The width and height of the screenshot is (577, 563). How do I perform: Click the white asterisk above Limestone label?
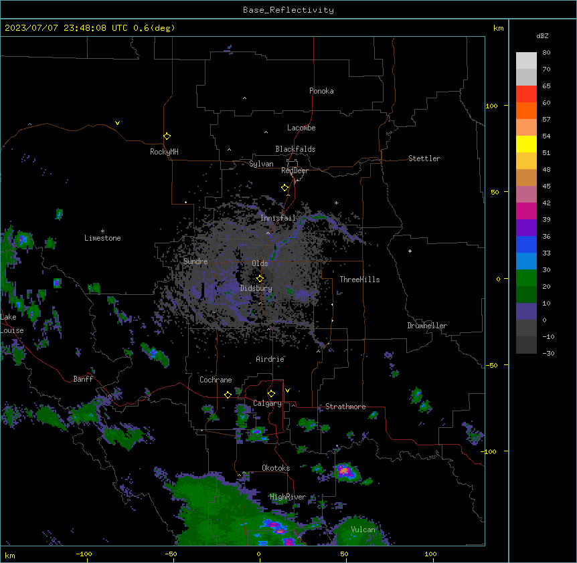pyautogui.click(x=102, y=231)
